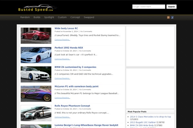The width and height of the screenshot is (193, 128).
Task: Continue Reading the Honda NSX post
Action: coord(62,59)
